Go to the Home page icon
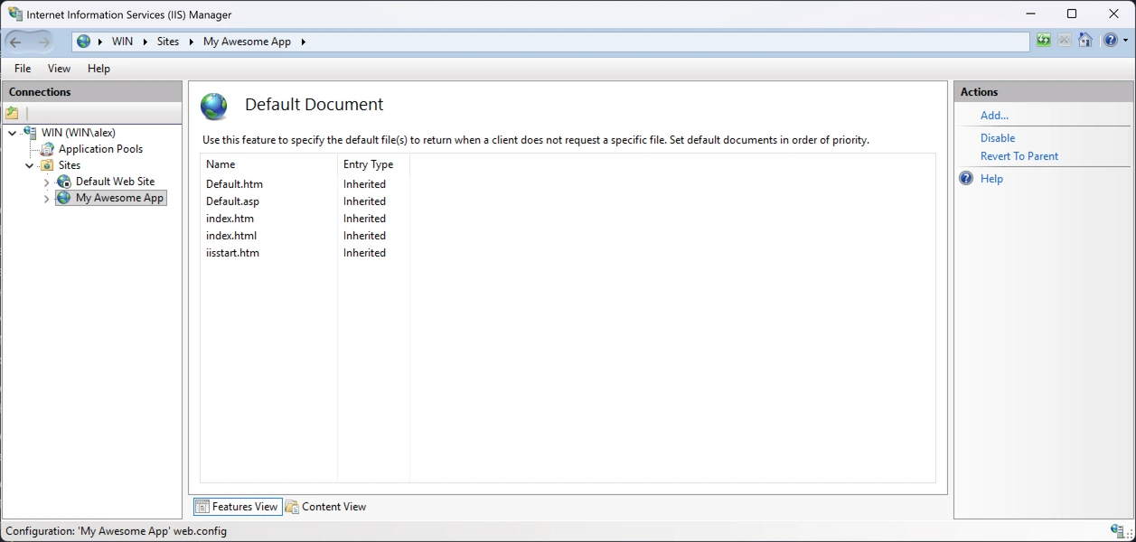The height and width of the screenshot is (542, 1136). [x=1085, y=41]
